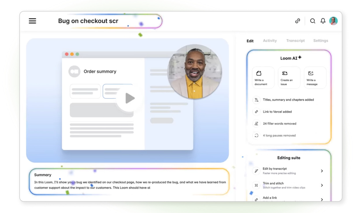The image size is (364, 213).
Task: Open notifications bell
Action: (x=323, y=21)
